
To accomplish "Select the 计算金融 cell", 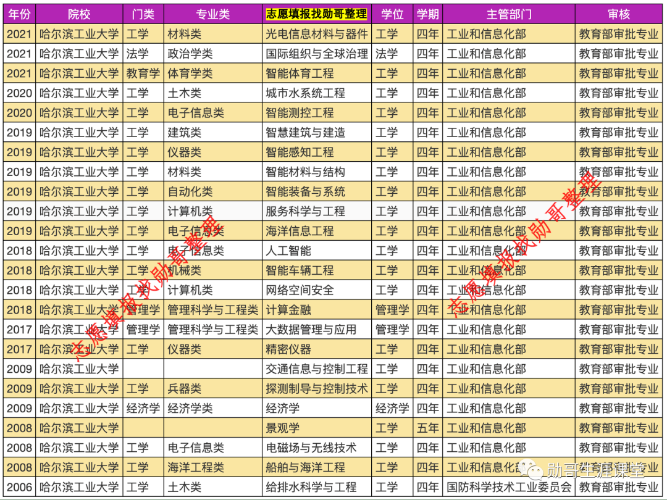I will (x=316, y=309).
